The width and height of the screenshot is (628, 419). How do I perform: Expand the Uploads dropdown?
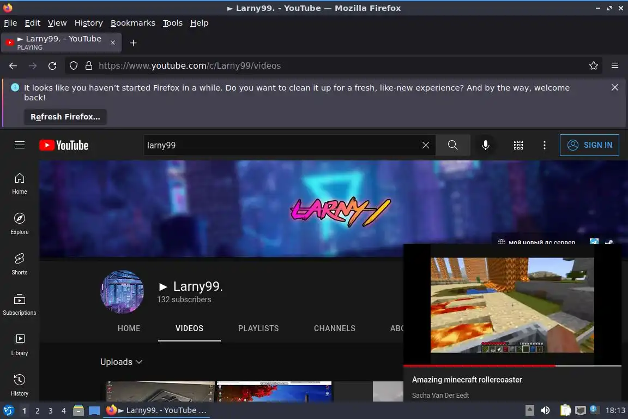122,362
